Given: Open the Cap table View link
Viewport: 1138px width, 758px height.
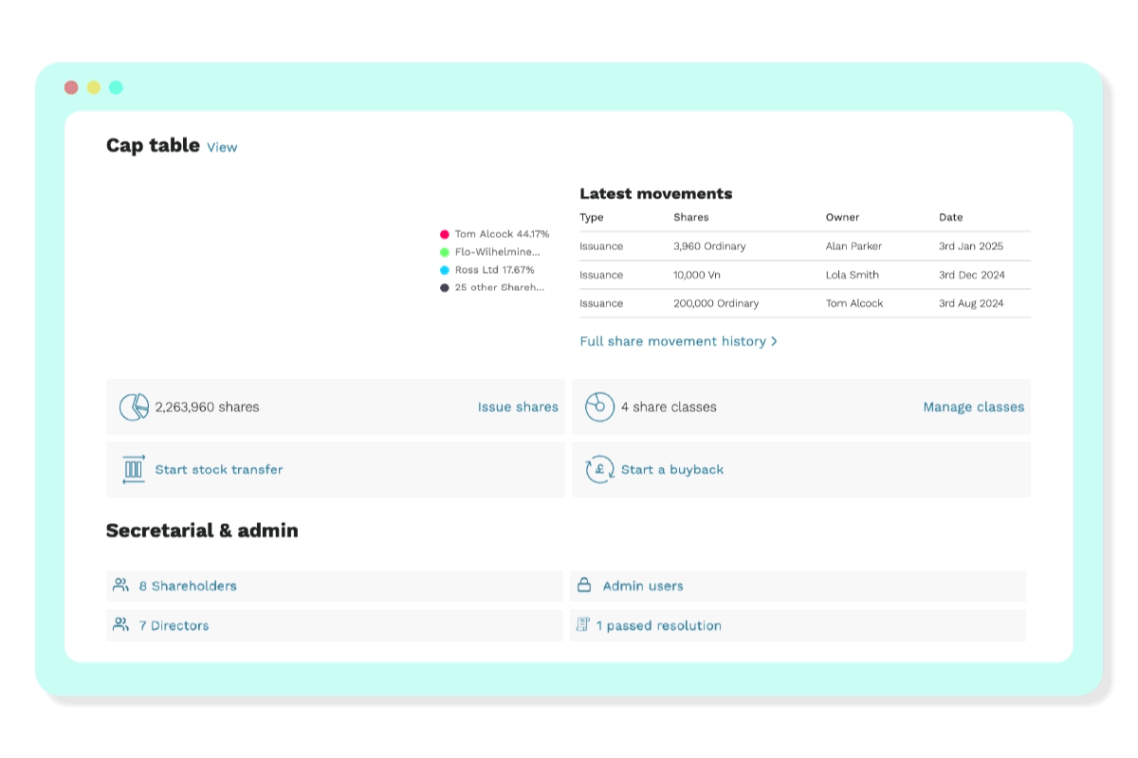Looking at the screenshot, I should coord(222,147).
